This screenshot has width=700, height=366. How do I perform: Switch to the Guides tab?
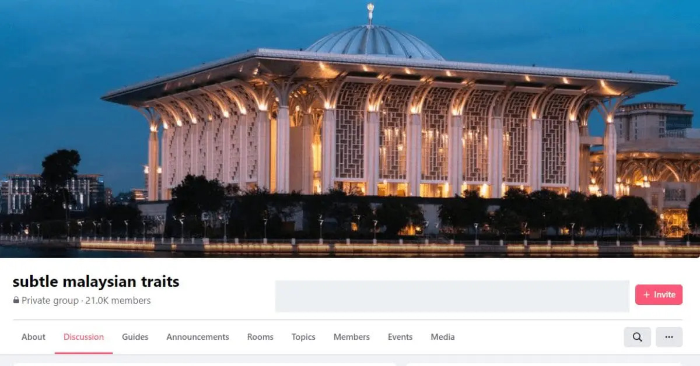pyautogui.click(x=135, y=337)
